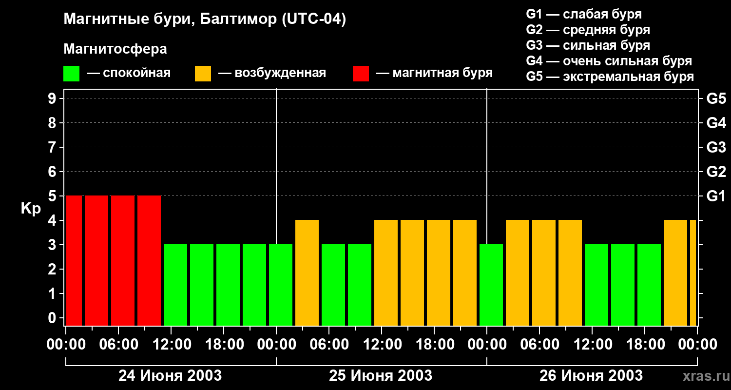Viewport: 731px width, 390px height.
Task: Click the narrow first red bar at 00:00, 24 June
Action: click(x=74, y=260)
